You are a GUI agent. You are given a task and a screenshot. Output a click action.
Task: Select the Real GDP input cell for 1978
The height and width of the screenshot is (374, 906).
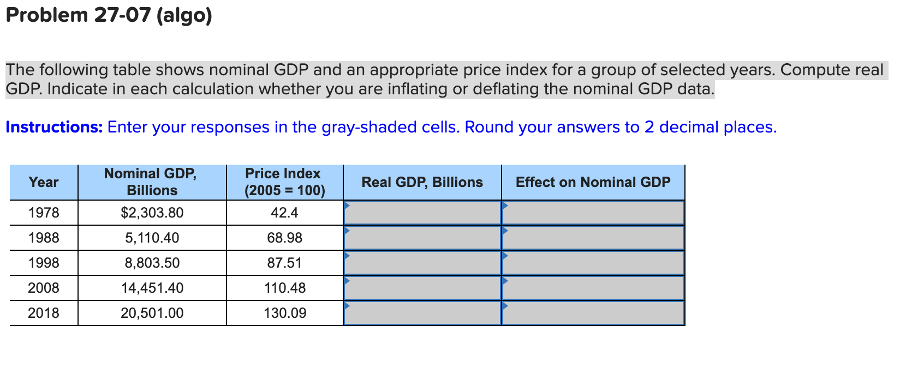(423, 213)
